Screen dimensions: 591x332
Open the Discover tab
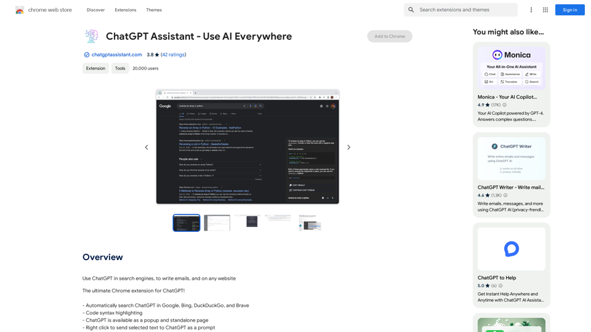pos(96,10)
